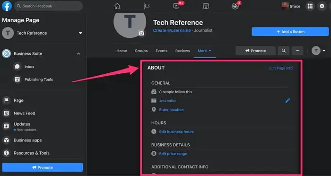Screen dimensions: 331x176
Task: Open the More tab dropdown
Action: pos(205,51)
